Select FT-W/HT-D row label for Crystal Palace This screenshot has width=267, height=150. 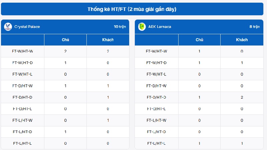[x=22, y=63]
